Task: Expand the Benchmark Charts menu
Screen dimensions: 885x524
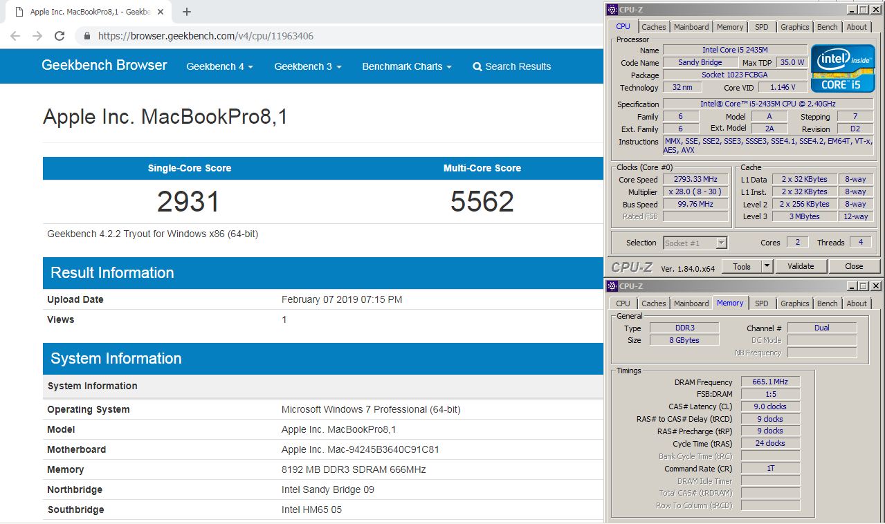Action: 407,66
